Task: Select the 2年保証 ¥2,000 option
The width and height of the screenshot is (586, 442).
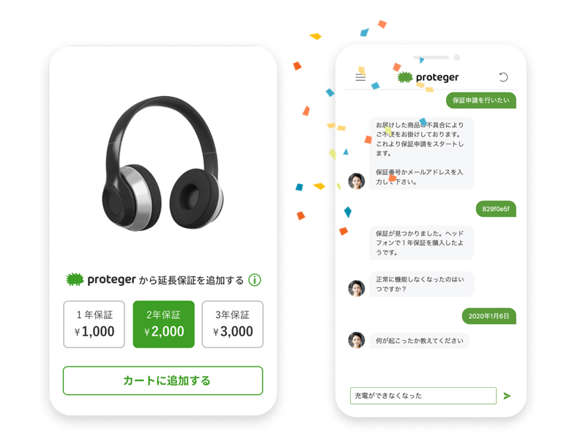Action: click(x=163, y=324)
